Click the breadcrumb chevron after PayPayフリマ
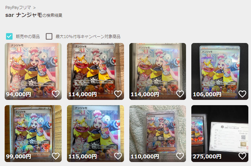 coord(34,8)
